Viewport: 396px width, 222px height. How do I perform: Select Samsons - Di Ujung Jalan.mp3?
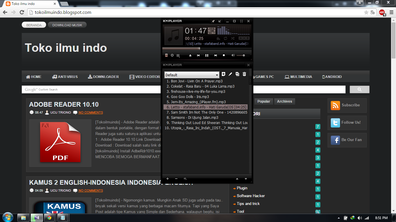[x=206, y=118]
